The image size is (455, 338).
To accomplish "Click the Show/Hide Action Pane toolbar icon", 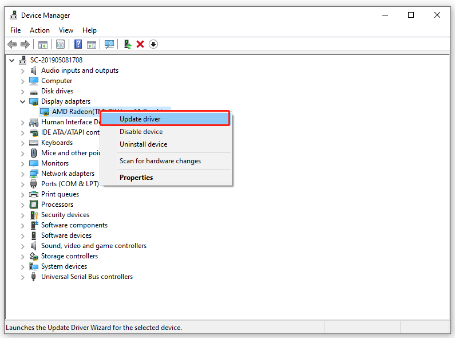I will coord(92,45).
